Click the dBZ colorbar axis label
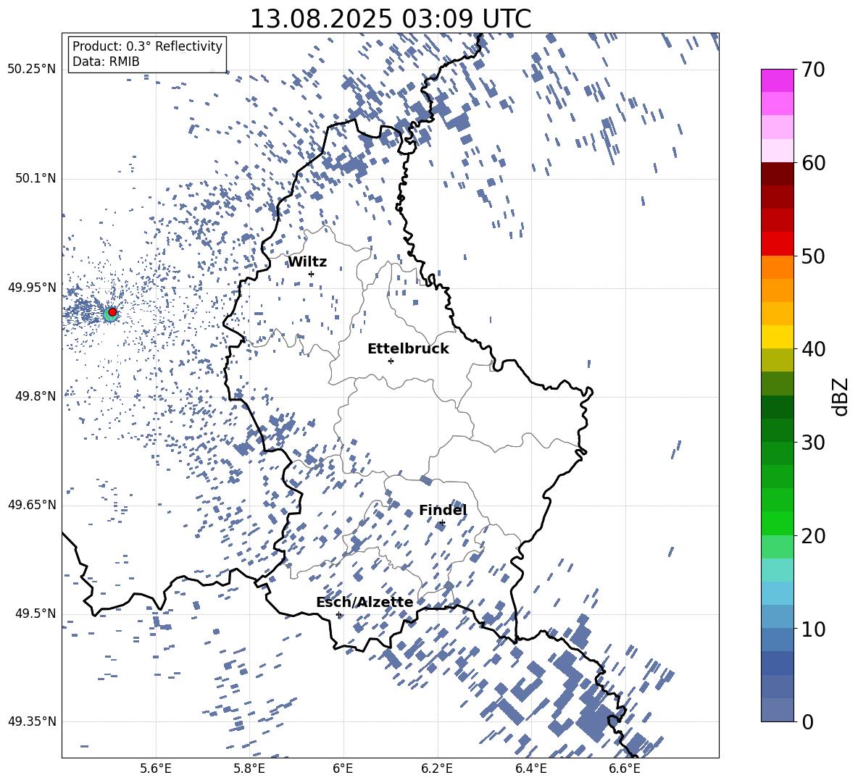 pyautogui.click(x=841, y=396)
